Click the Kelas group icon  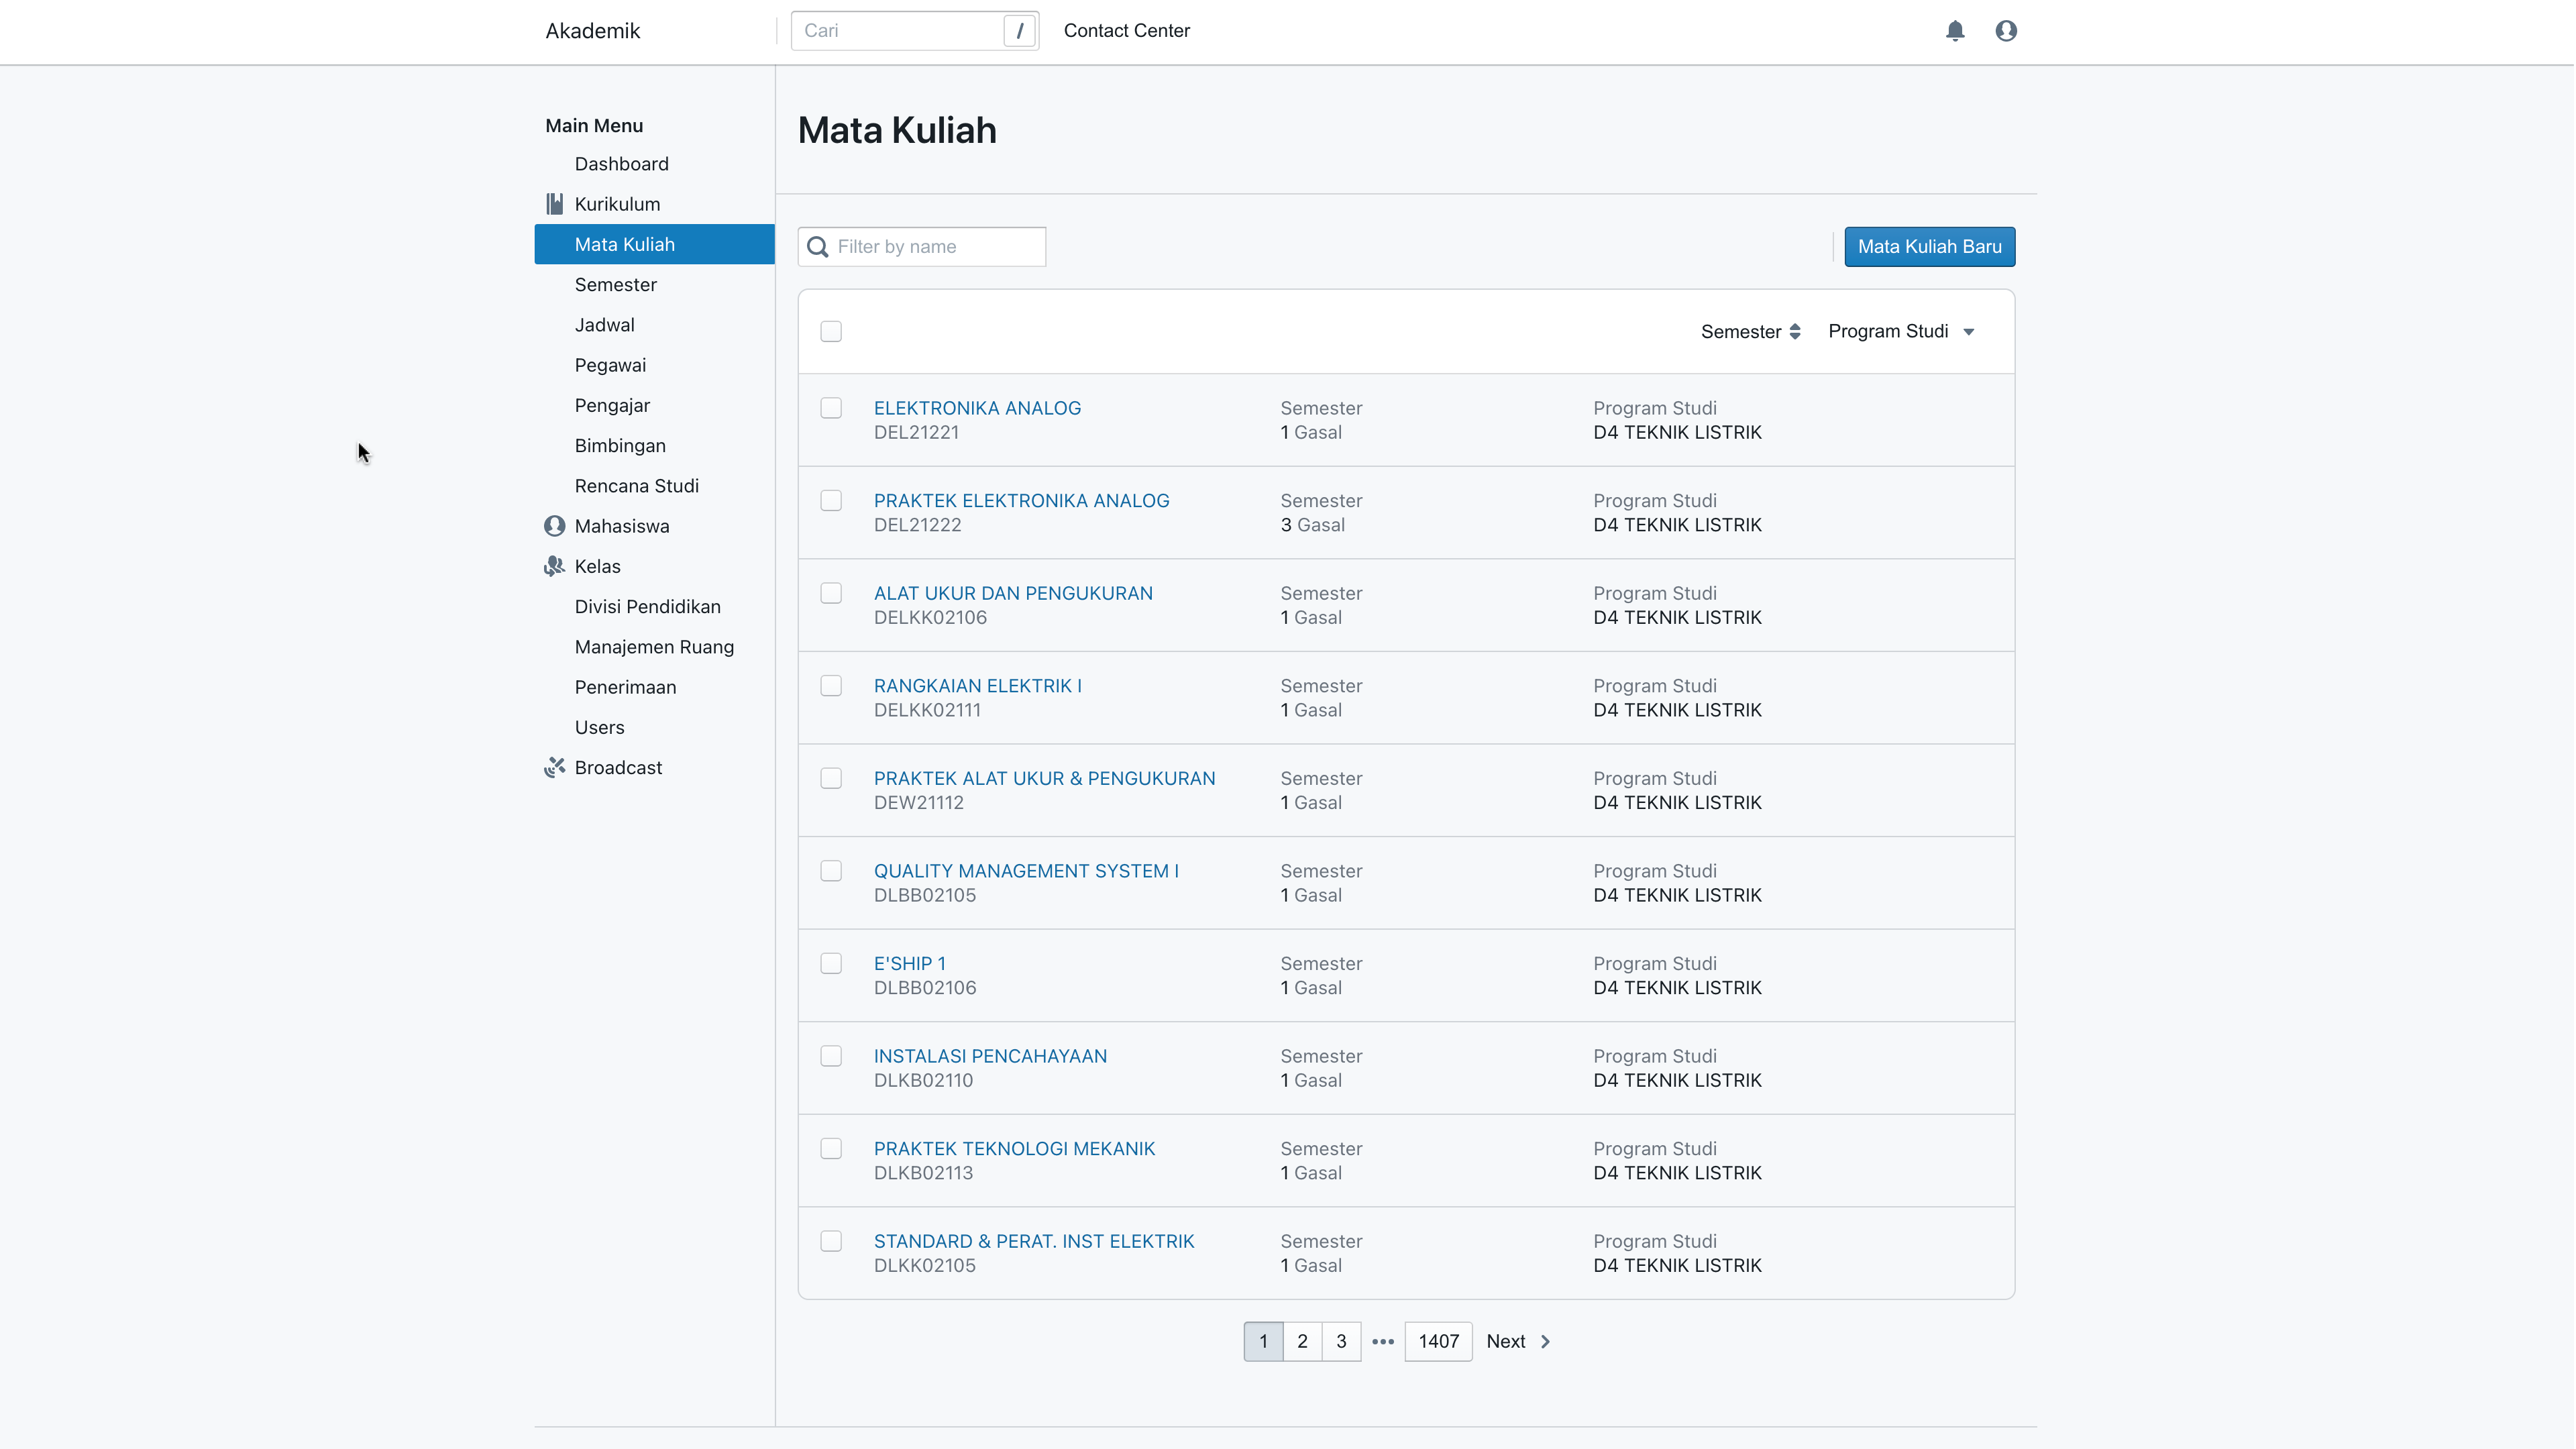click(554, 566)
